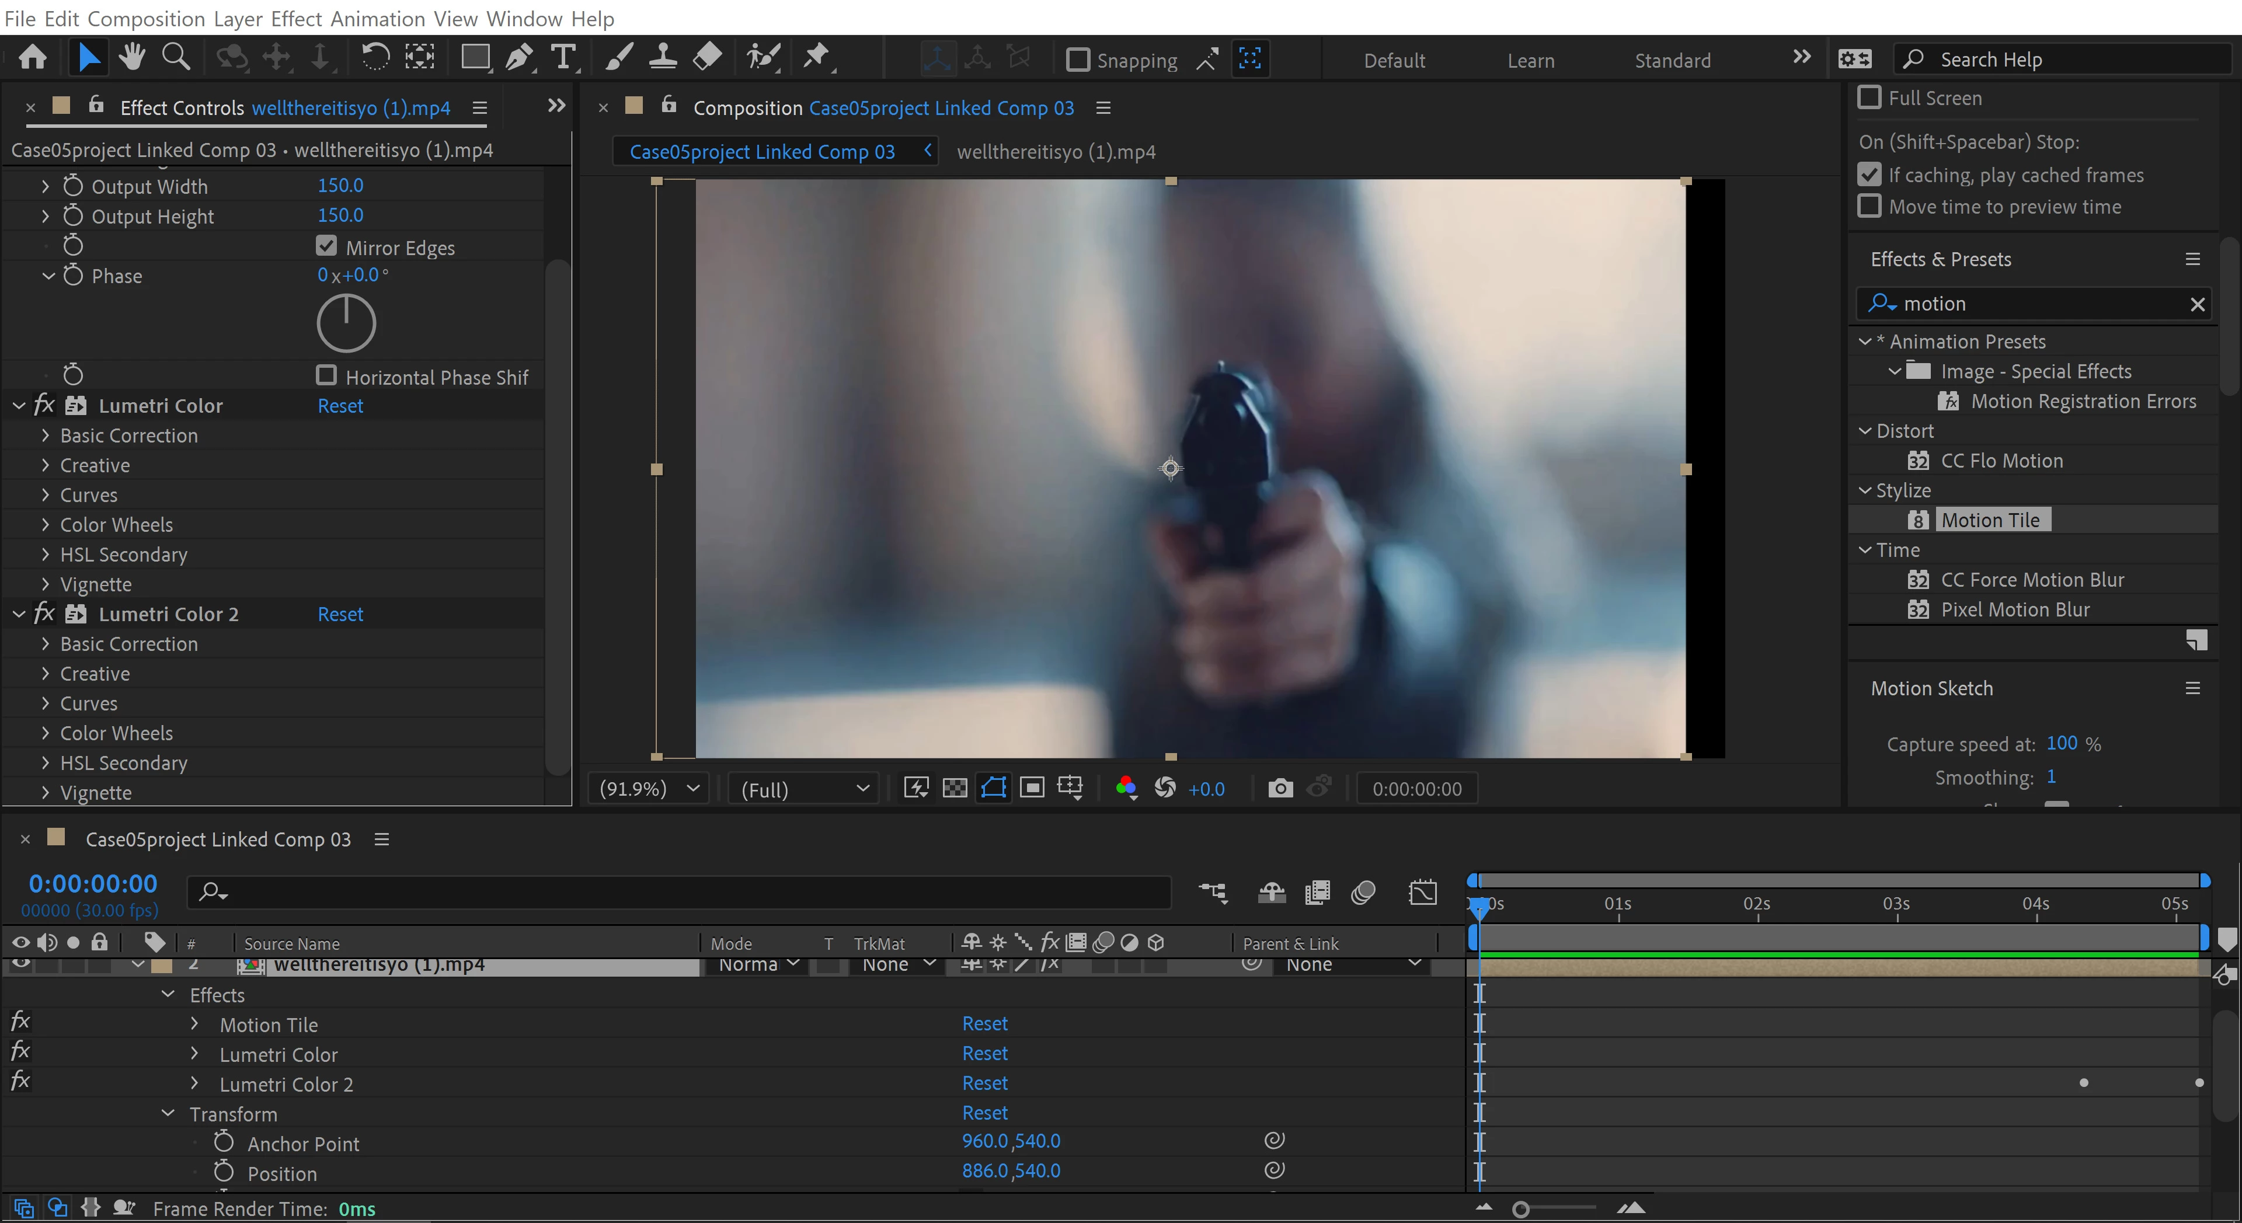Check the Full Screen option
Screen dimensions: 2242x1223
(1868, 97)
